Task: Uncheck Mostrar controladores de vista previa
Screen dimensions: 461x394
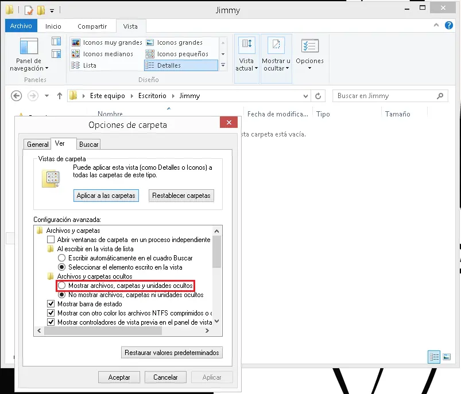Action: click(51, 322)
